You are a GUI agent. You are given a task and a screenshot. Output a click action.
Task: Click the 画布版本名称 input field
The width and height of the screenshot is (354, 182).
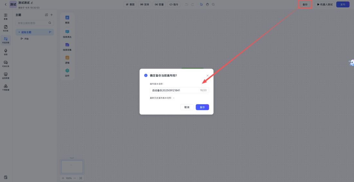pyautogui.click(x=180, y=90)
